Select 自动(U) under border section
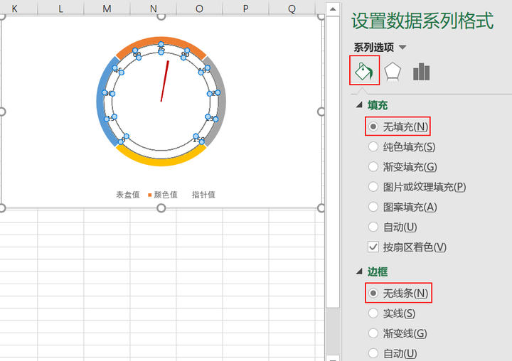 coord(393,353)
